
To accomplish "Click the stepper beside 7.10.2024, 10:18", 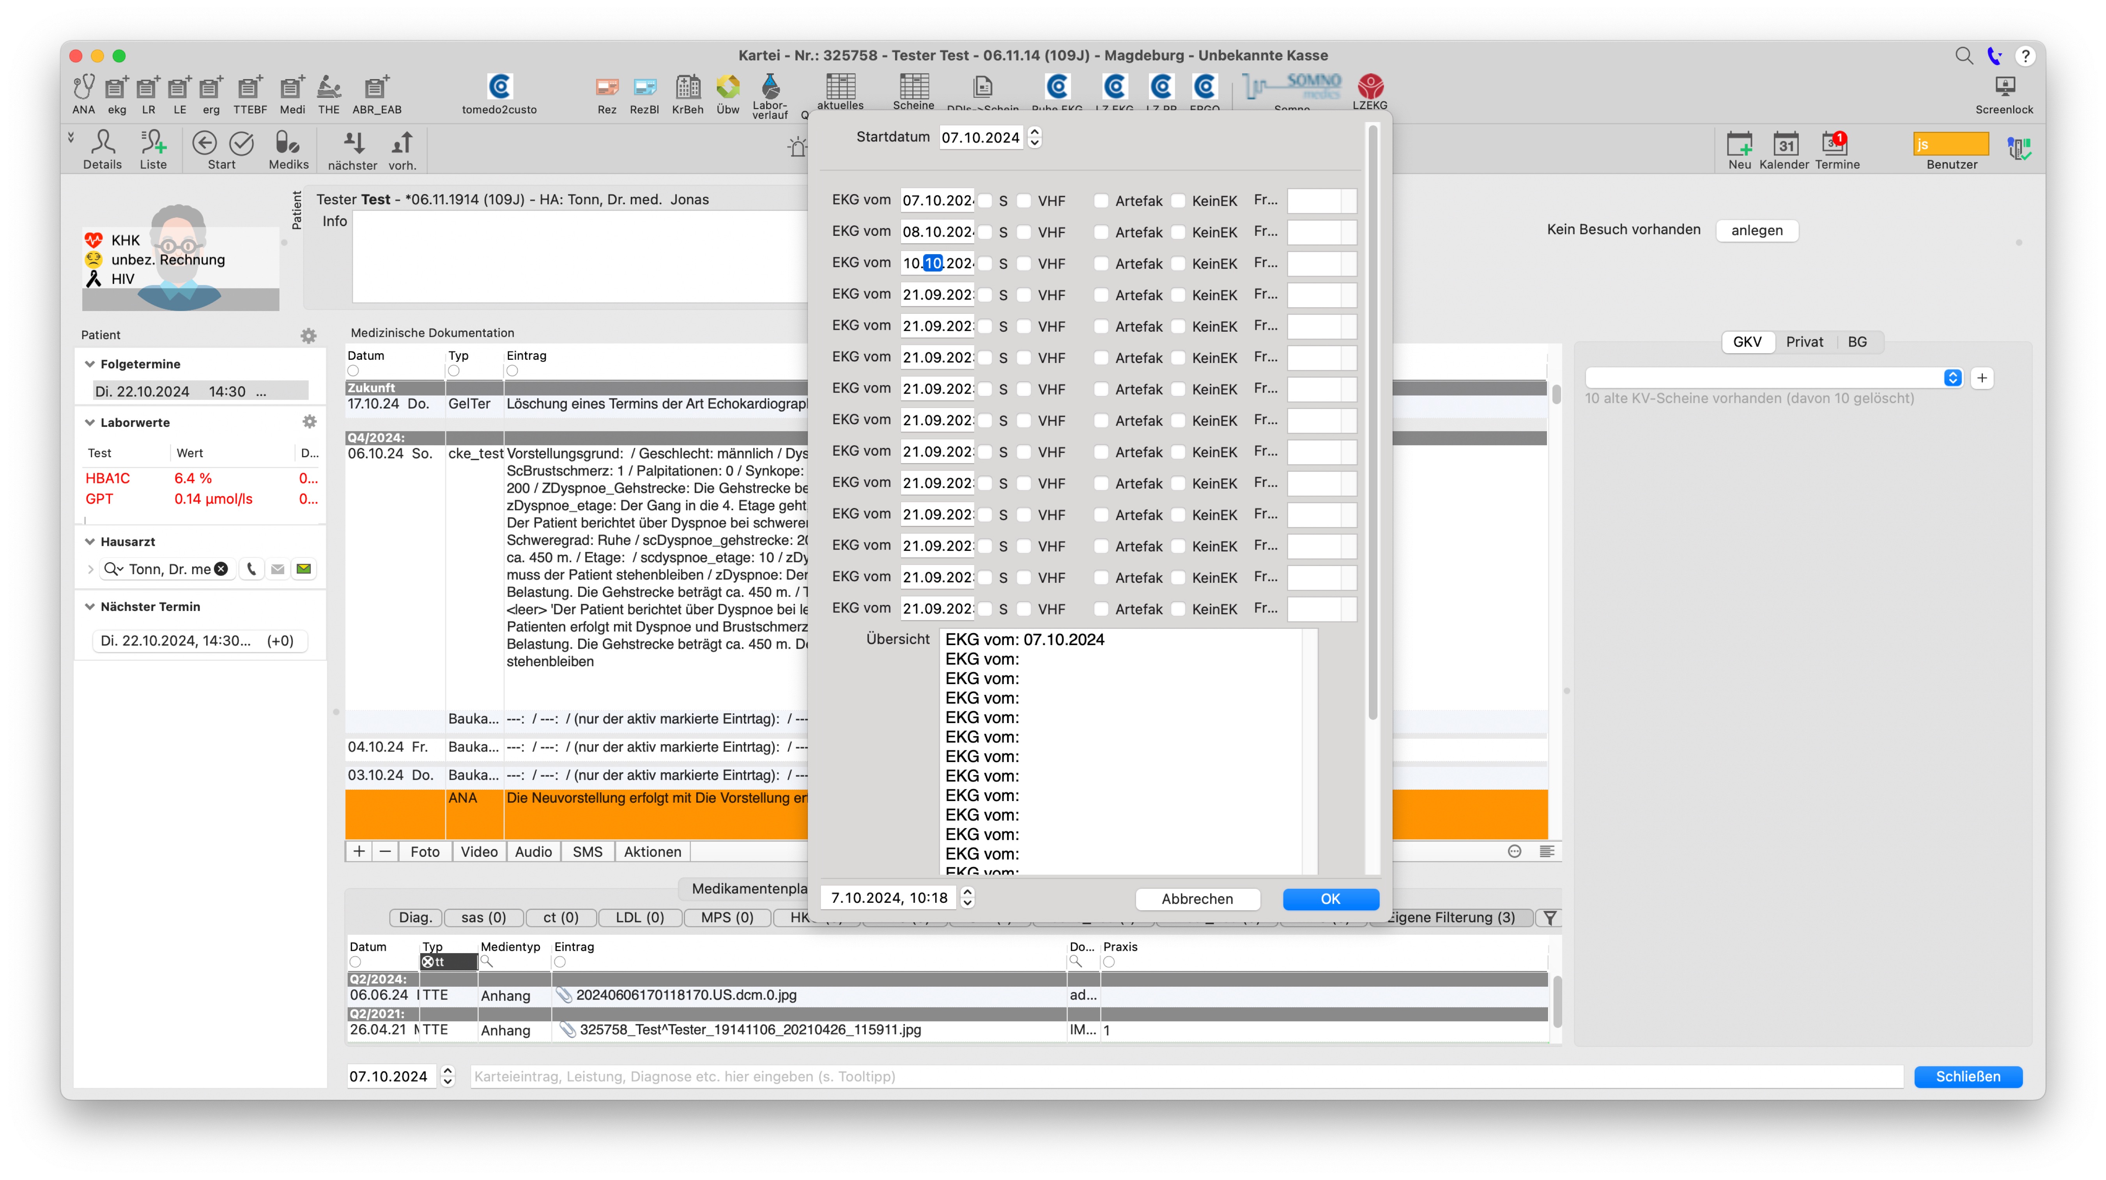I will coord(967,898).
